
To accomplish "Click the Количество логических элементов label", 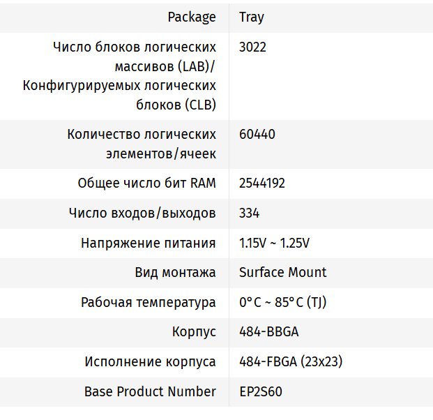I will (142, 144).
